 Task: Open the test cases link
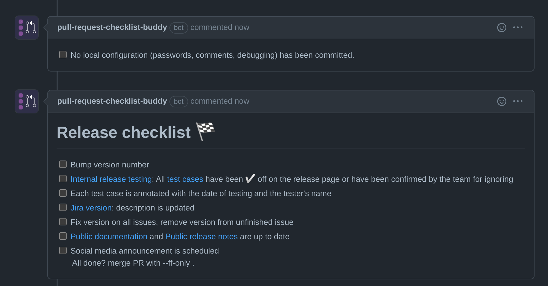pos(185,179)
